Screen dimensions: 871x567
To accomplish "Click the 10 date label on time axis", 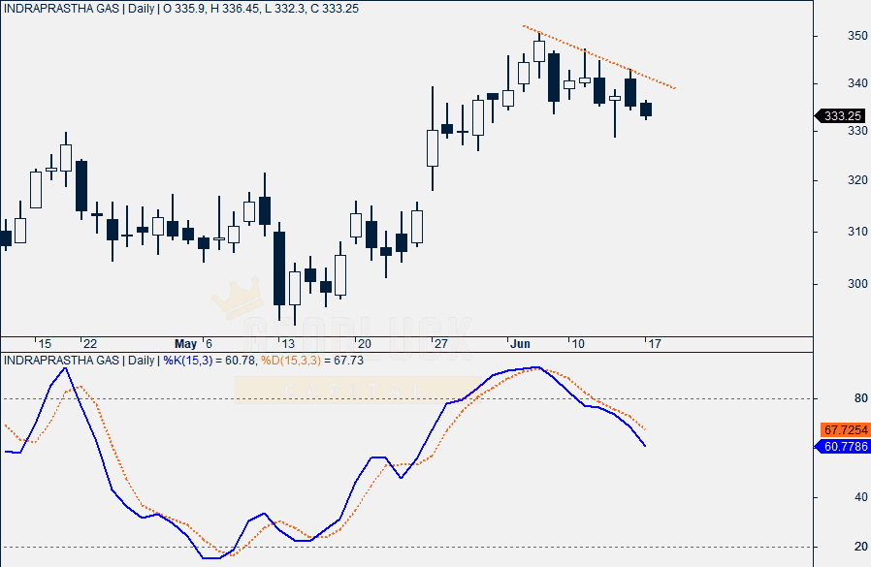I will 578,344.
